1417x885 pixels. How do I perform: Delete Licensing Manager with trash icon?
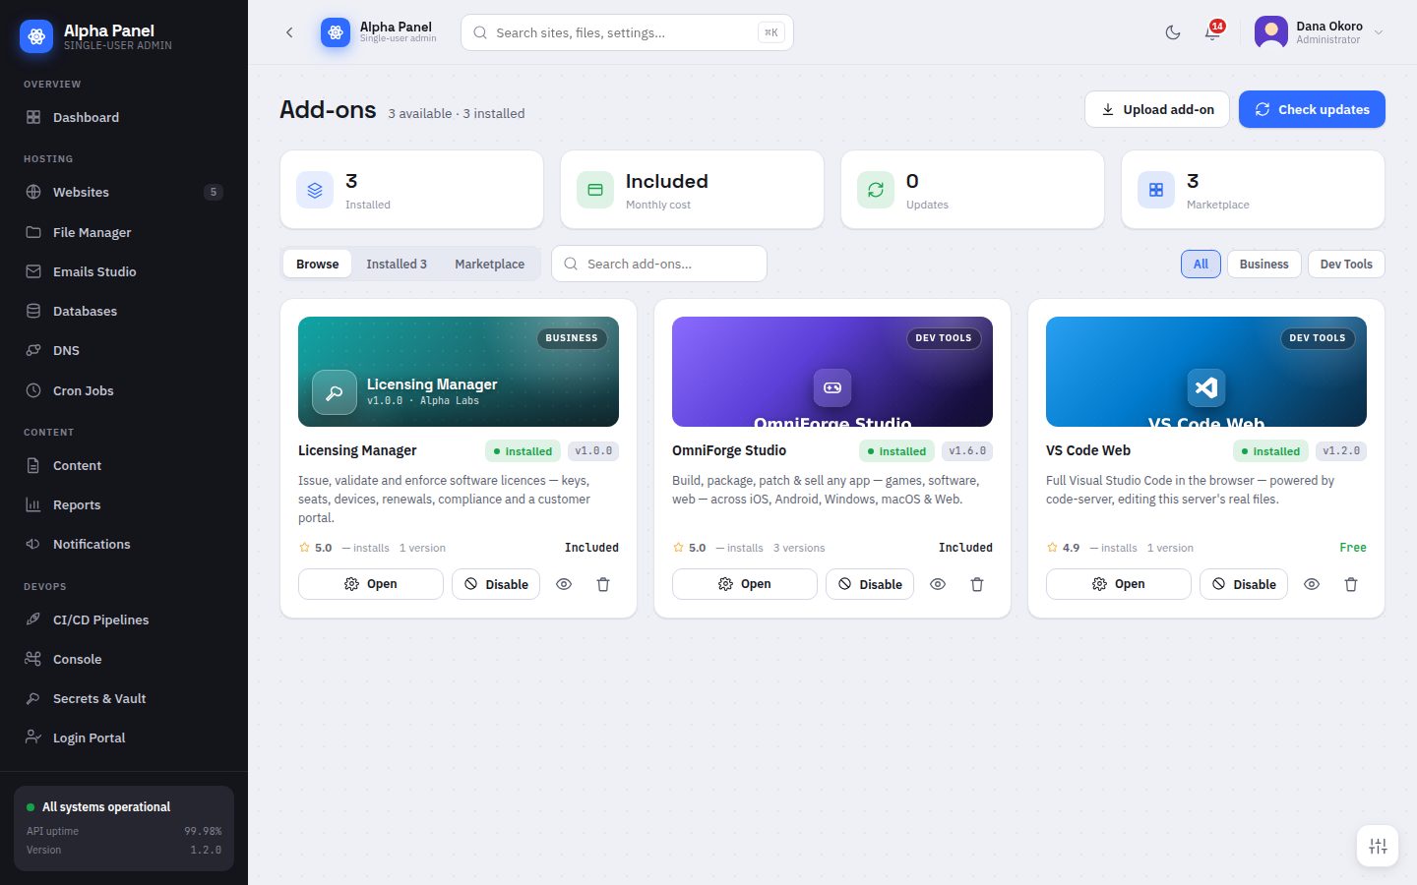pyautogui.click(x=603, y=584)
